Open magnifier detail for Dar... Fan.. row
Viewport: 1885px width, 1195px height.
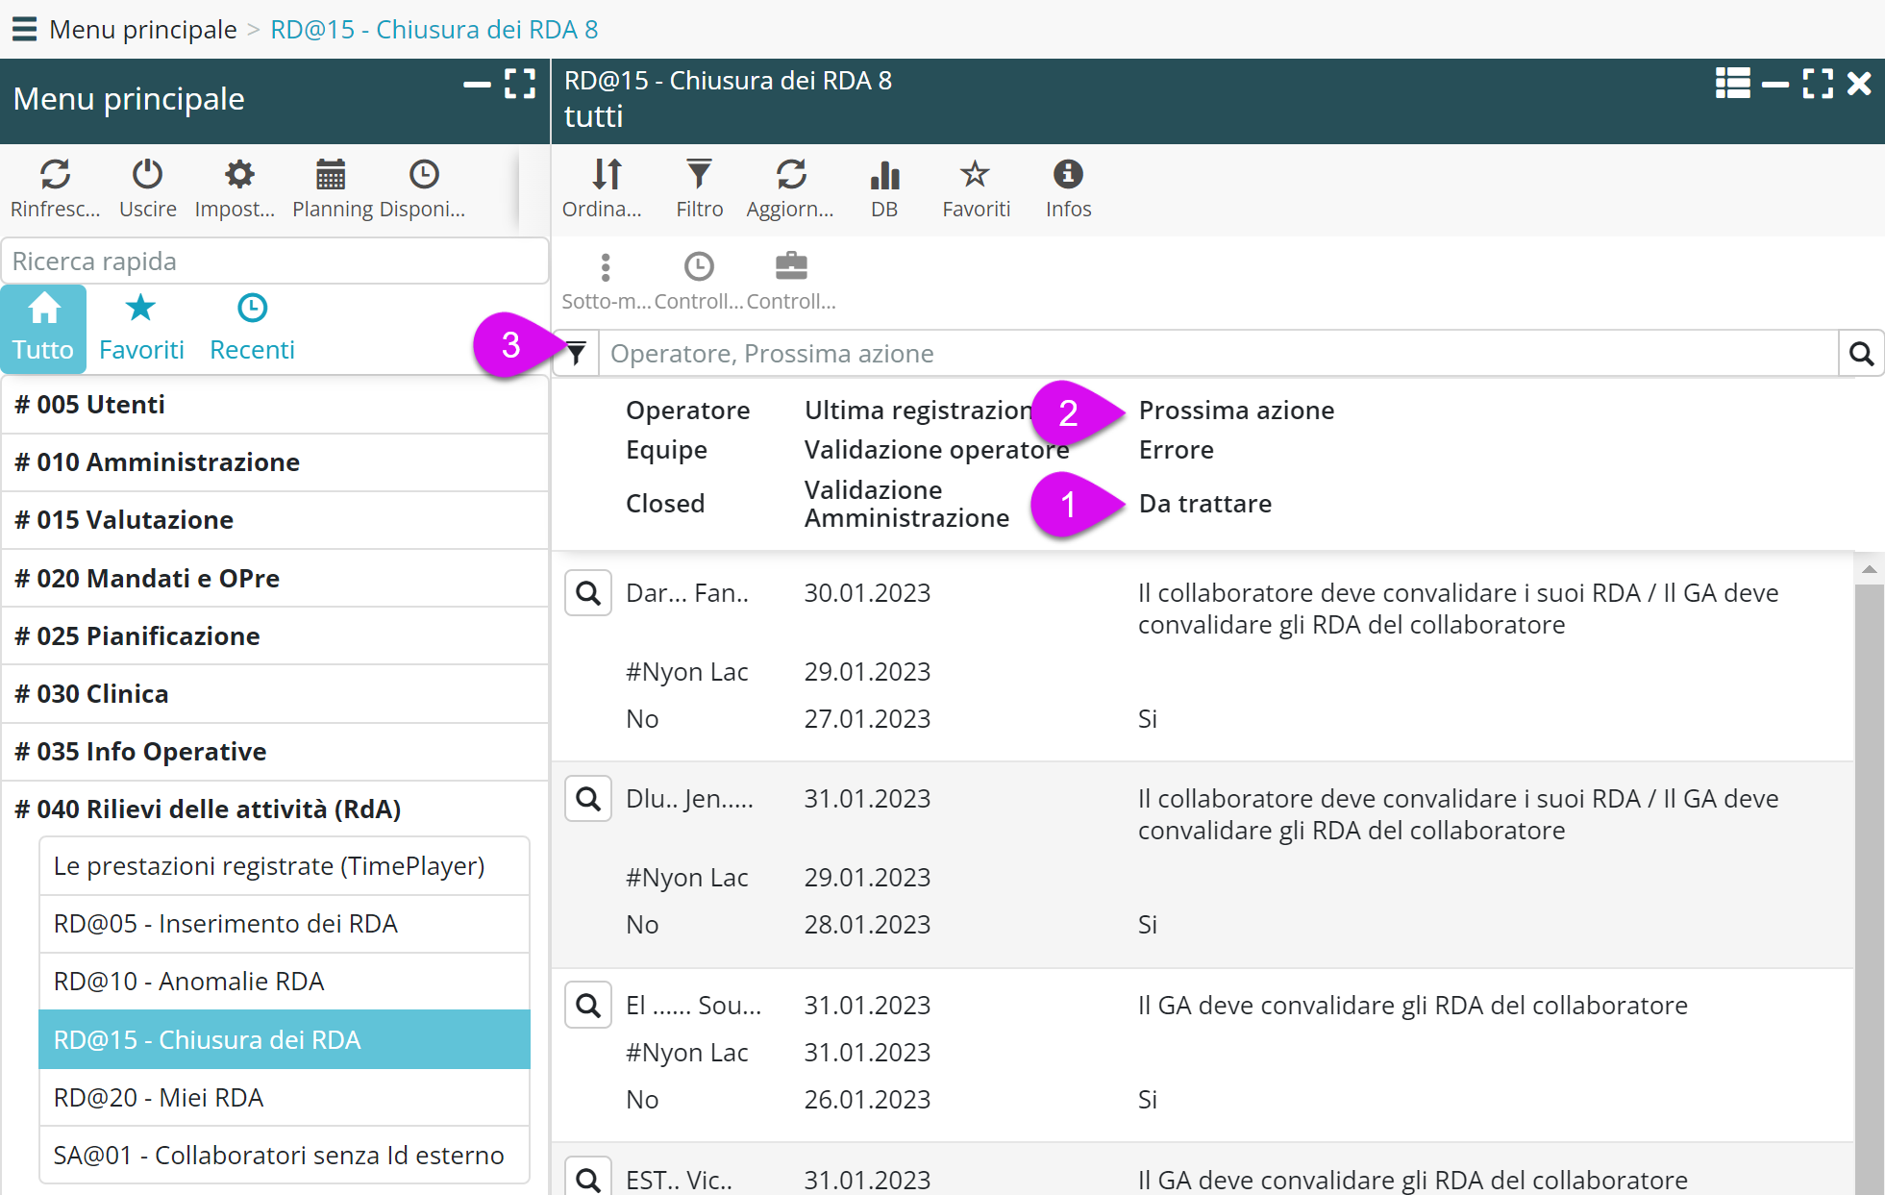[587, 593]
